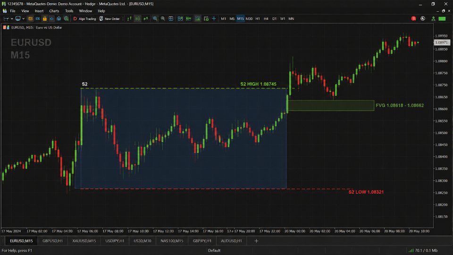Switch timeframe to H4
453x255 pixels.
(x=266, y=18)
